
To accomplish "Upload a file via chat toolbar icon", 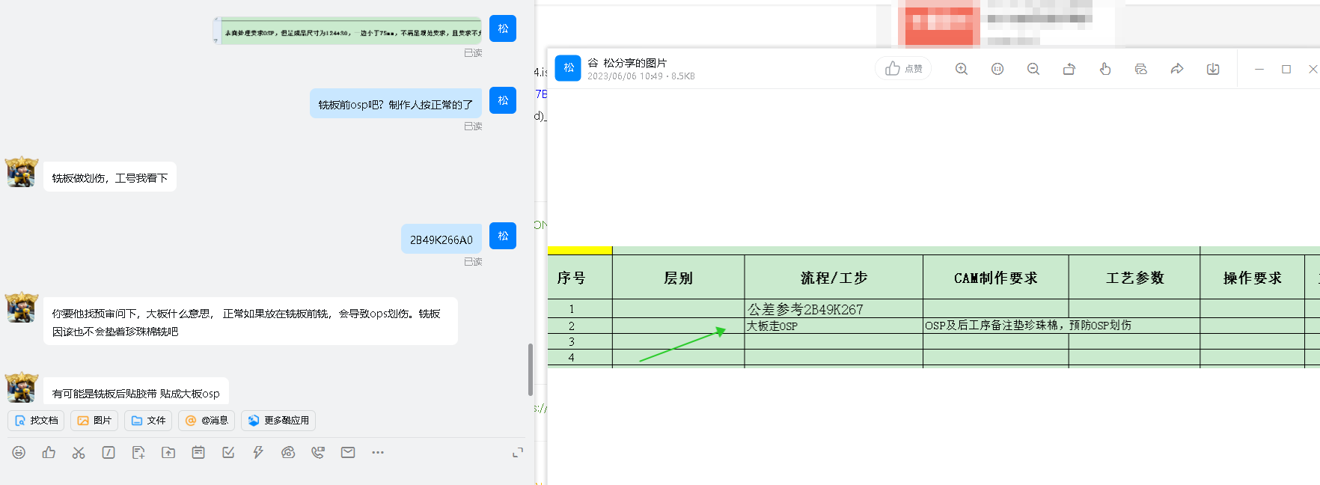I will [168, 452].
